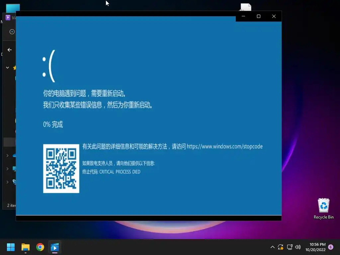The width and height of the screenshot is (340, 255).
Task: Expand the cloud item in Explorer's tree
Action: pos(7,155)
